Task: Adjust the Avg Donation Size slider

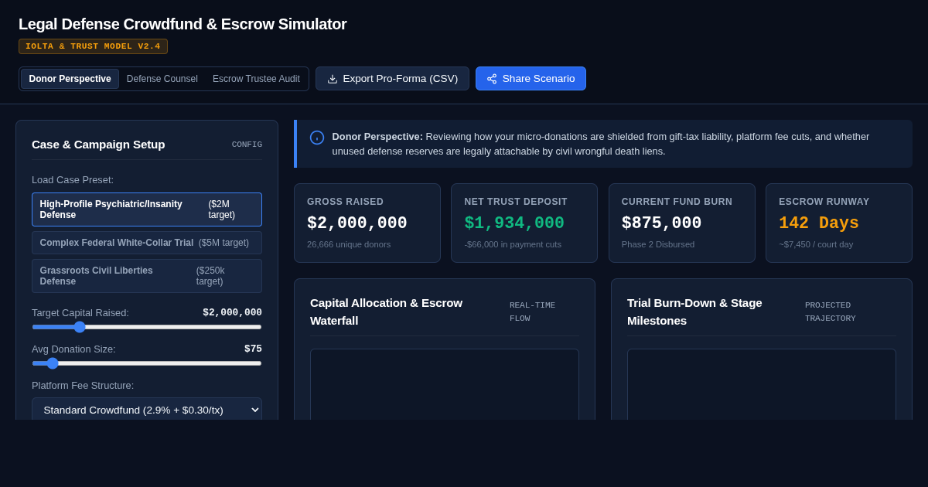Action: 147,363
